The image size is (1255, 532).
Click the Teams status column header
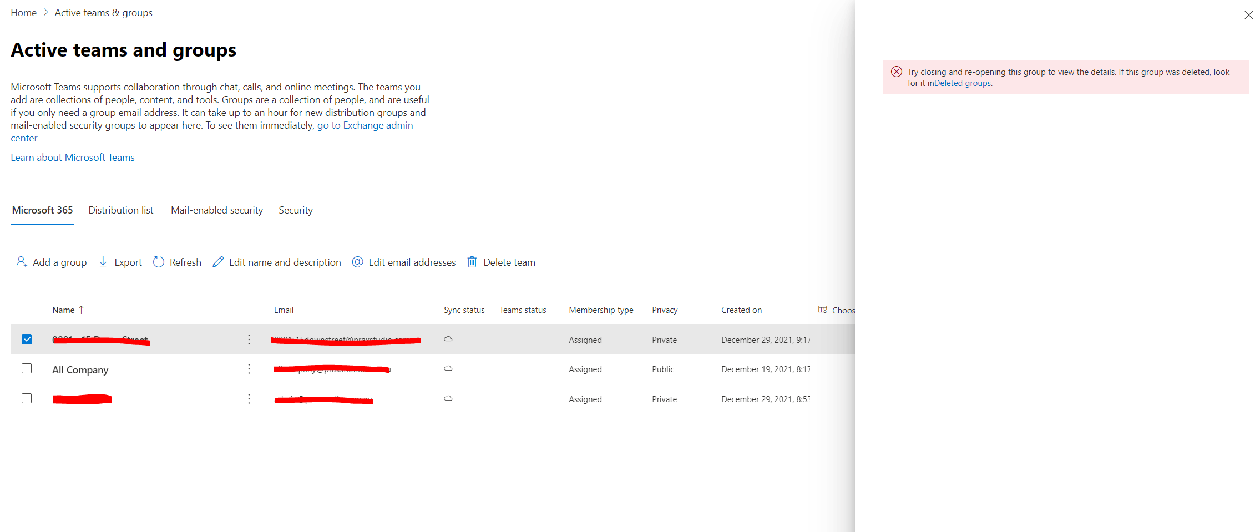tap(523, 310)
